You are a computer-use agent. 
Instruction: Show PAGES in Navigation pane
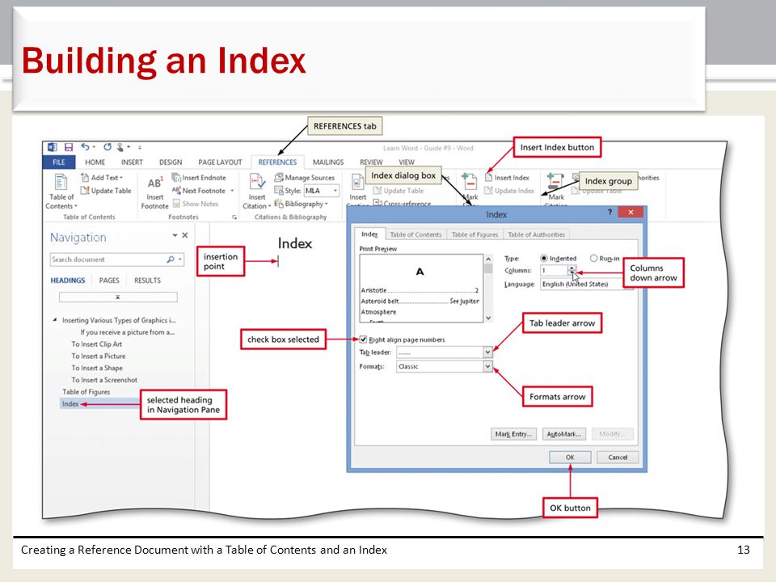click(x=109, y=280)
